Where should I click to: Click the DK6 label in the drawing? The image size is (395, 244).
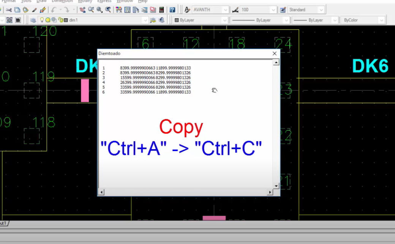click(370, 66)
